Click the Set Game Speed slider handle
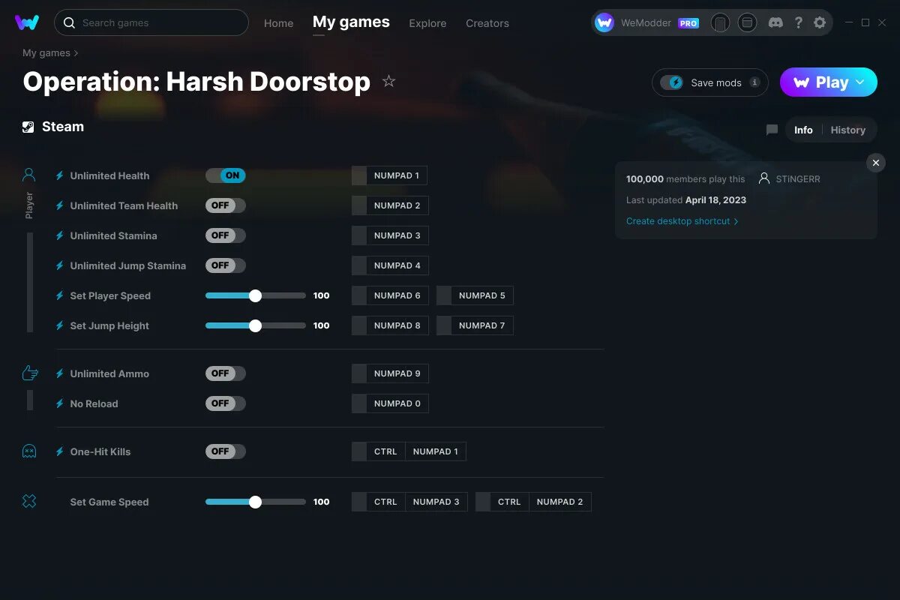Image resolution: width=900 pixels, height=600 pixels. pos(255,502)
